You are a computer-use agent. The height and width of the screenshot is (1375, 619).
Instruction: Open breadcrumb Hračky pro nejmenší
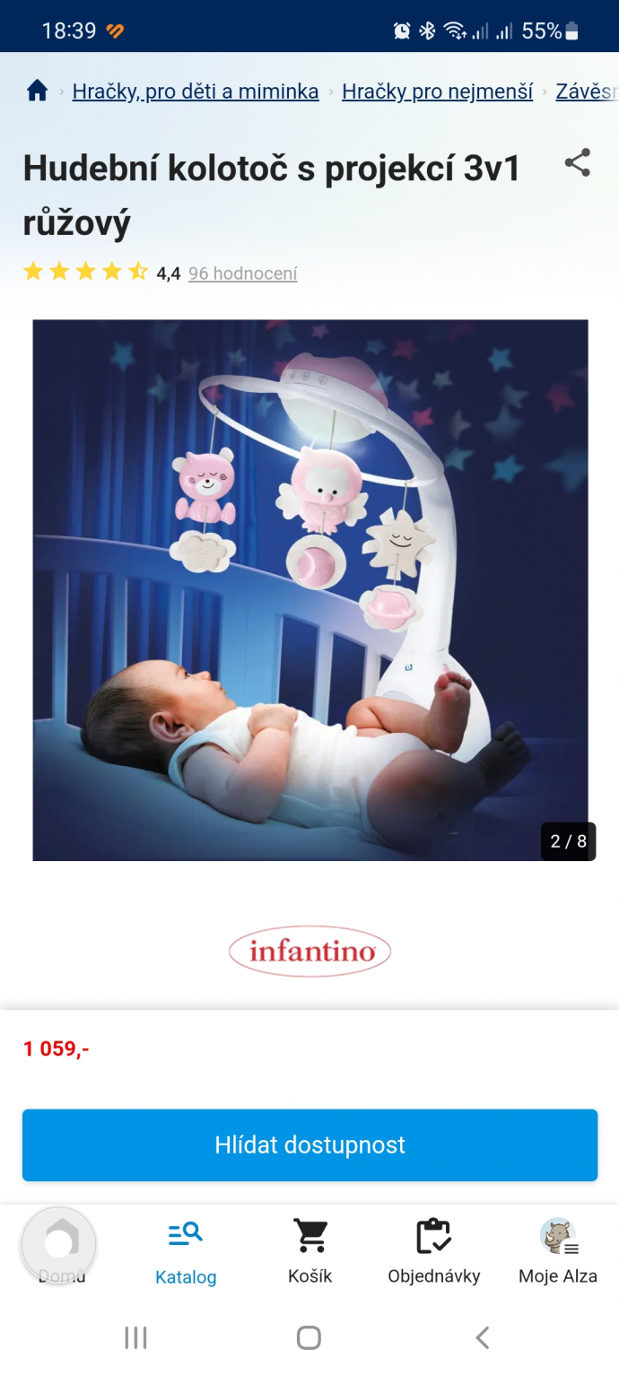point(438,91)
